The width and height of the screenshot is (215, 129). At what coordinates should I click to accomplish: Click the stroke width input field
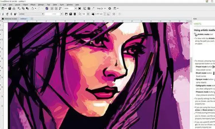point(99,14)
